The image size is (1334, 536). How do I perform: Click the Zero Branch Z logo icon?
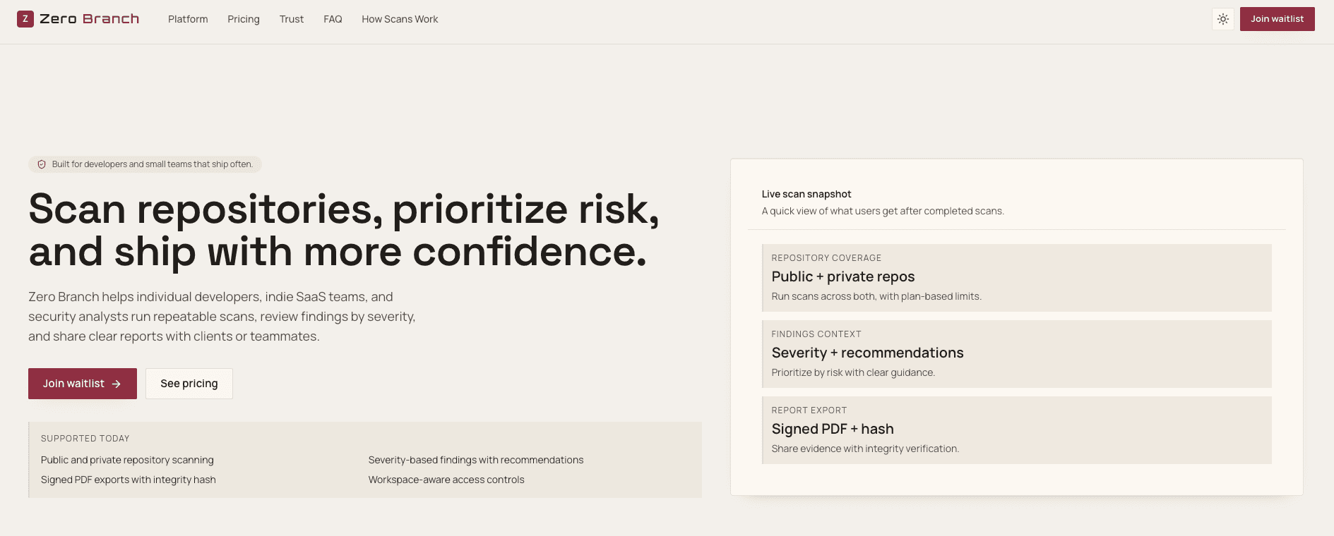click(x=25, y=19)
